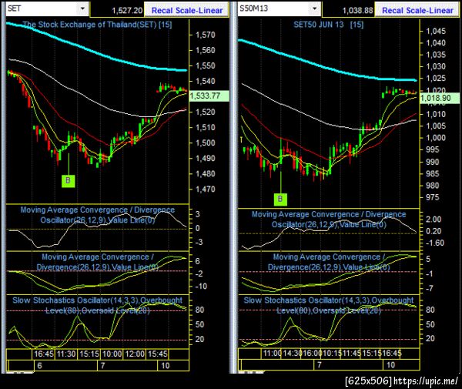The width and height of the screenshot is (462, 389).
Task: Open the S50M13 symbol dropdown arrow
Action: (x=315, y=8)
